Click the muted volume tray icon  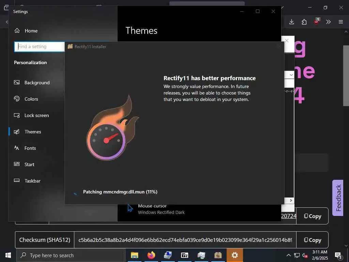(305, 255)
